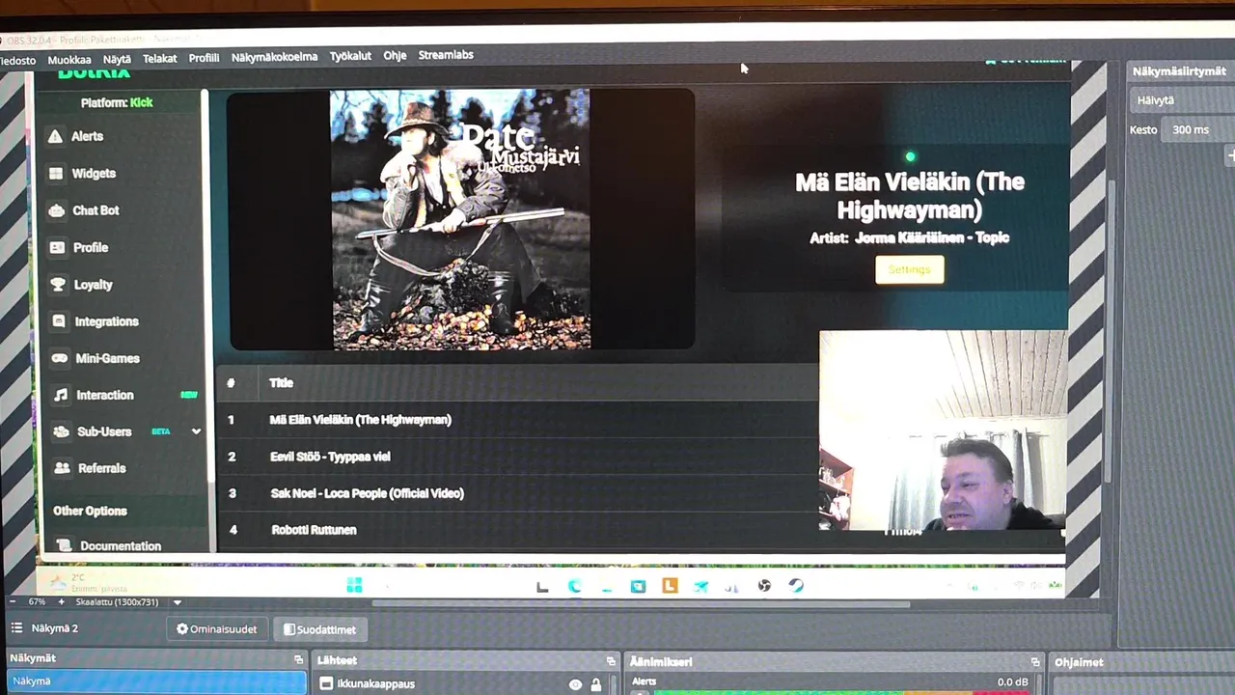The image size is (1235, 695).
Task: Click the Sub-Users users icon
Action: (62, 431)
